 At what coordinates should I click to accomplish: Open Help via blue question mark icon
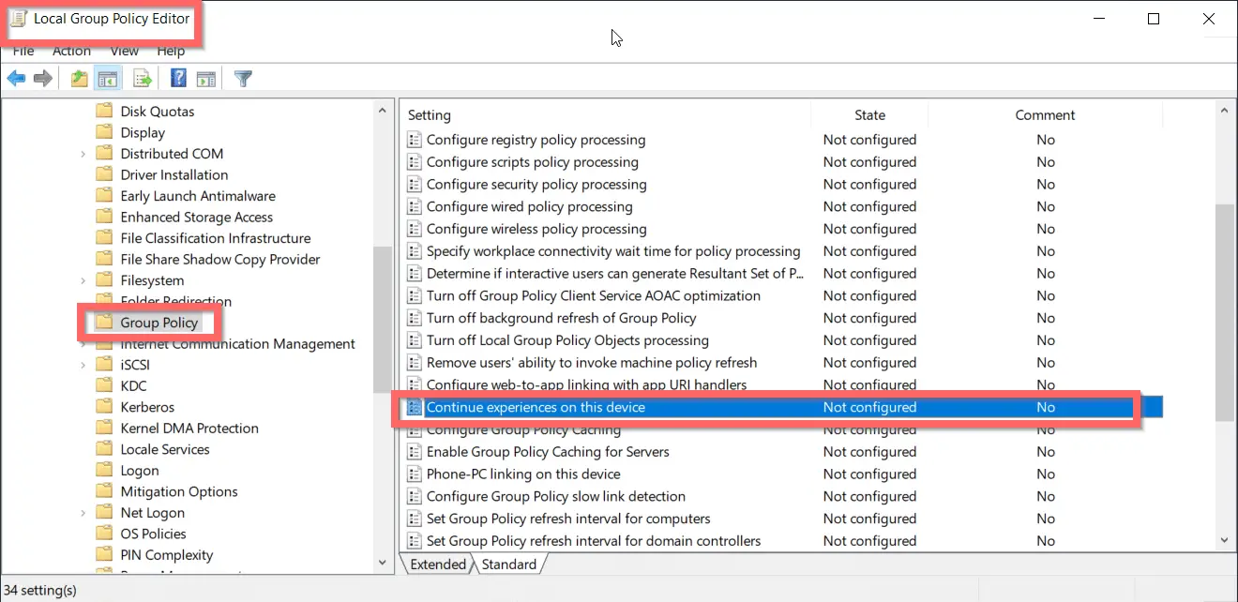(178, 79)
